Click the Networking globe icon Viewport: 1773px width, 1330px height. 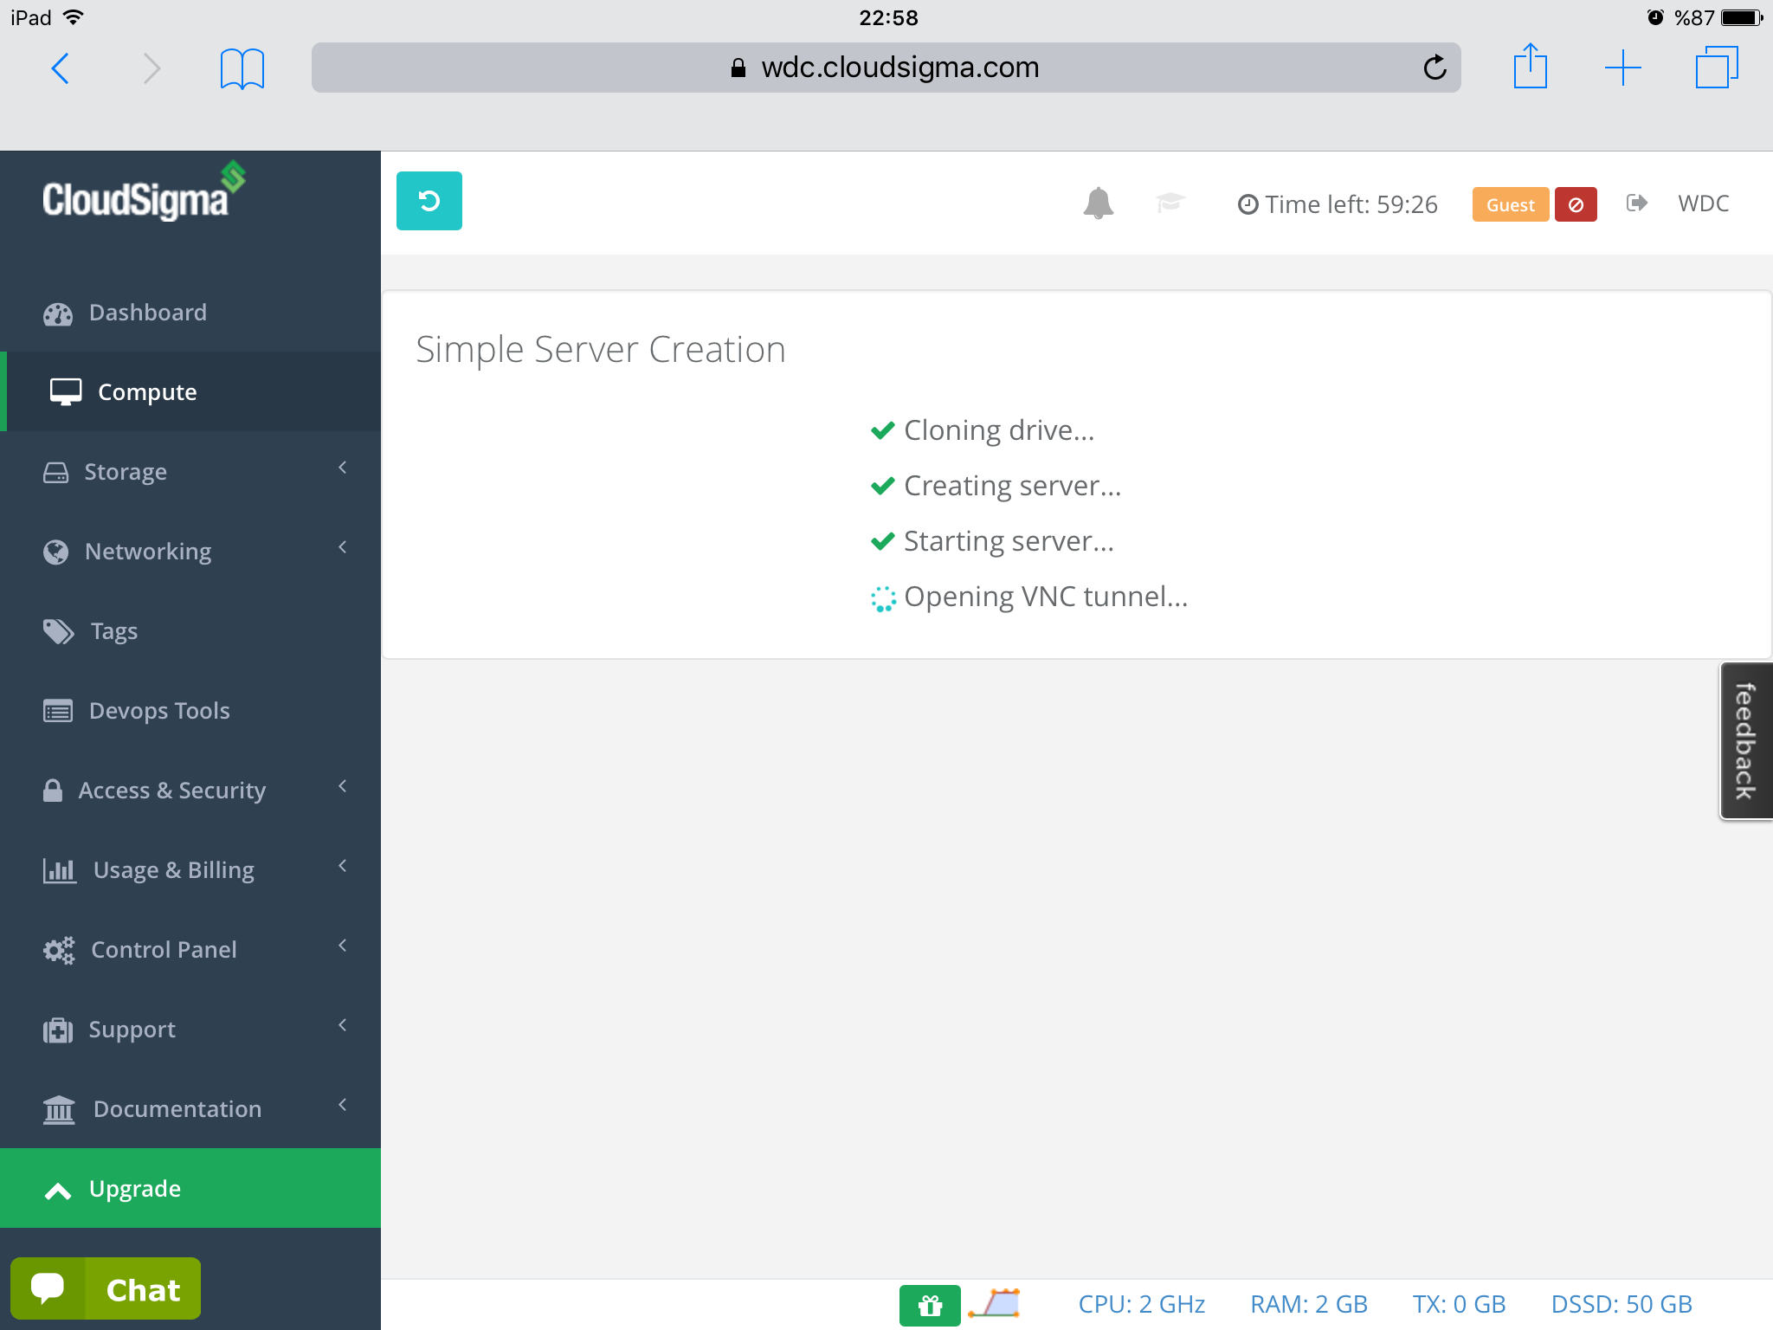[56, 552]
